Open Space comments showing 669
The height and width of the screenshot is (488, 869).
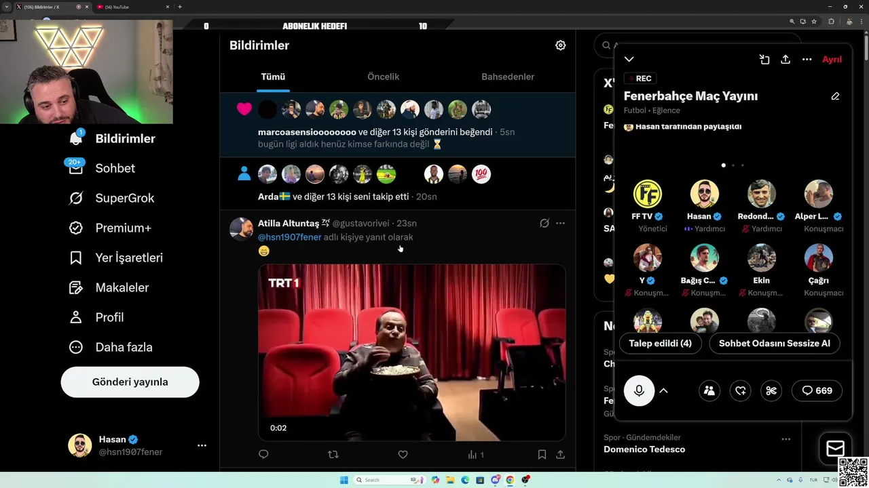[x=817, y=390]
